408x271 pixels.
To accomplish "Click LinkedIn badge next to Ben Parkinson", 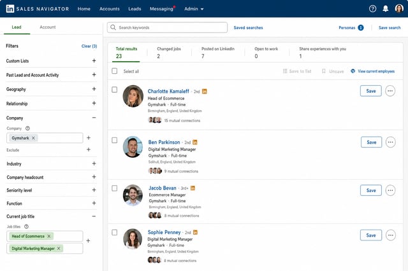I will point(195,142).
